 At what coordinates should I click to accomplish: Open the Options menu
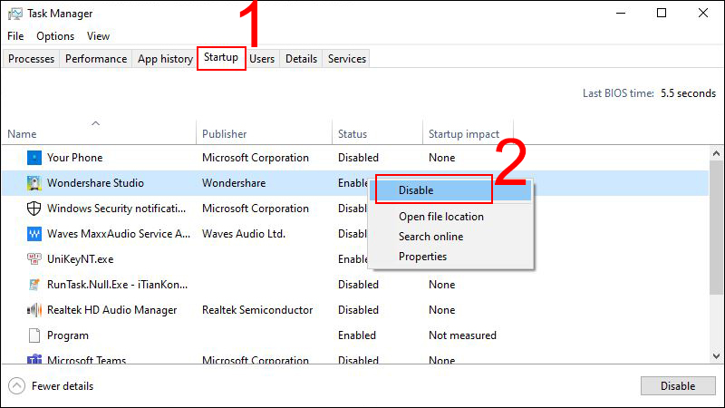55,36
